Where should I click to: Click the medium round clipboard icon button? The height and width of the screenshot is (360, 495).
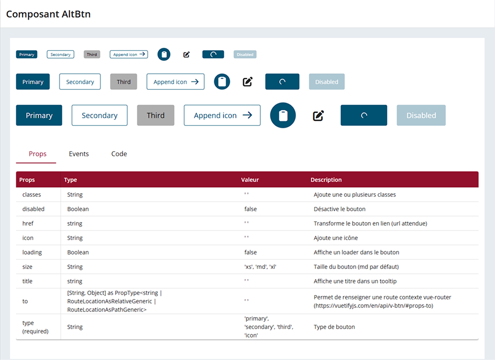click(222, 82)
